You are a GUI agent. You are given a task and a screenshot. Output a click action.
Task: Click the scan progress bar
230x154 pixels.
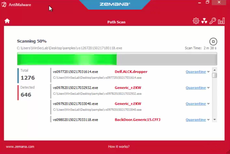(117, 59)
